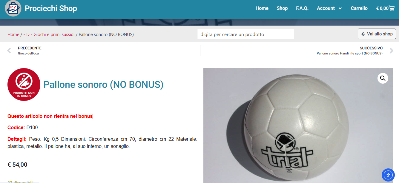Click the 'Vai allo shop' button

[x=377, y=34]
